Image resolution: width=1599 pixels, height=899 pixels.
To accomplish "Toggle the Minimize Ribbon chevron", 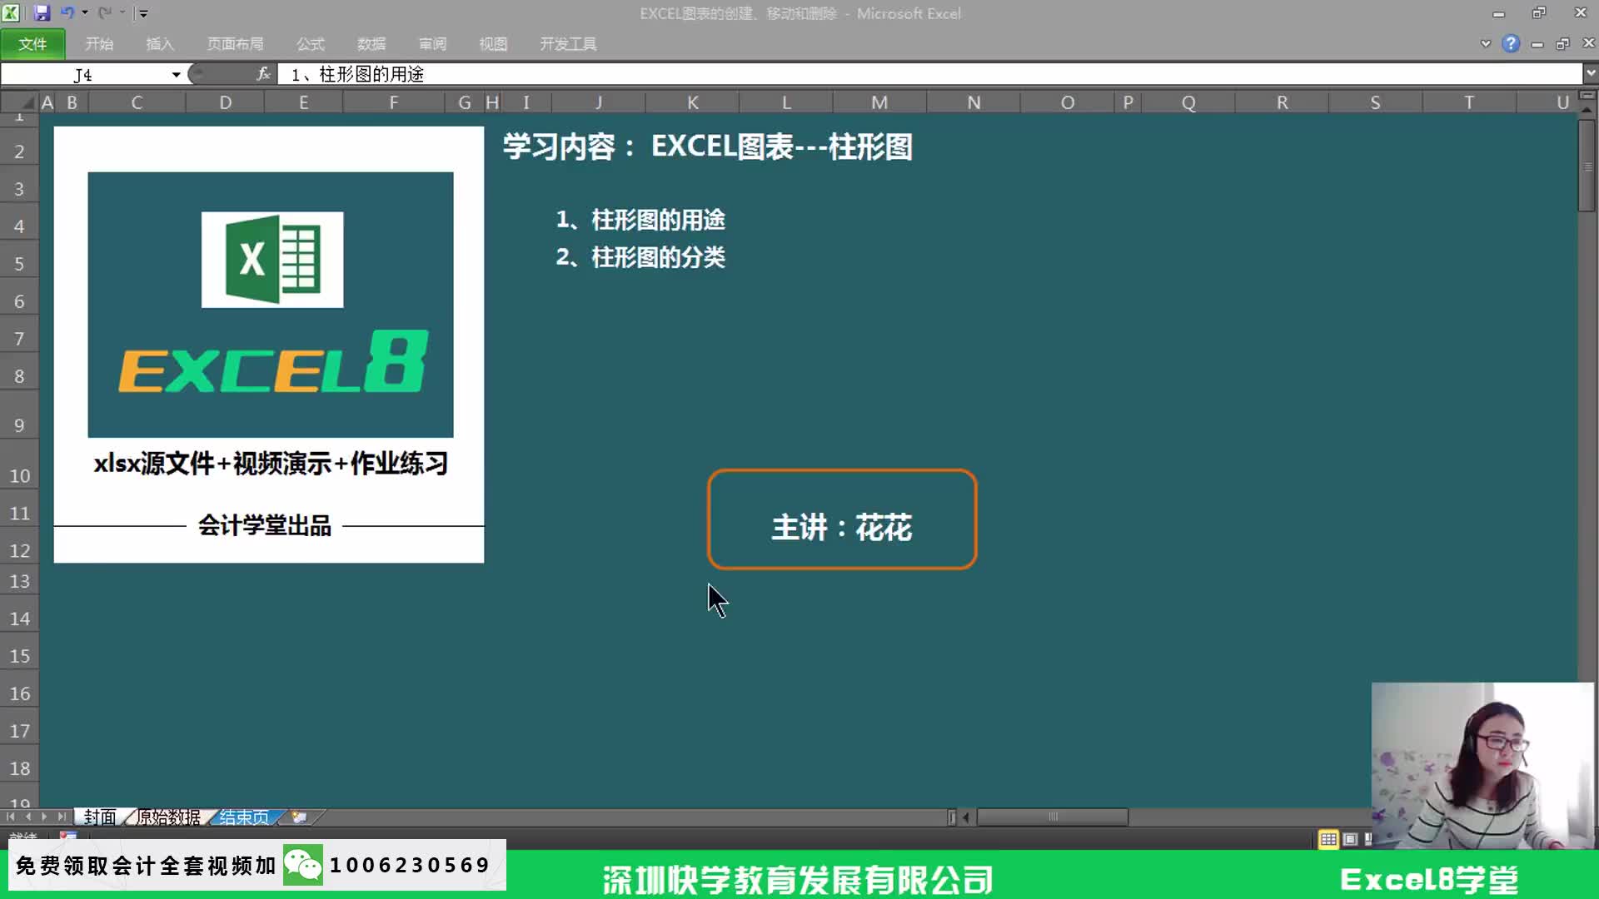I will coord(1486,43).
